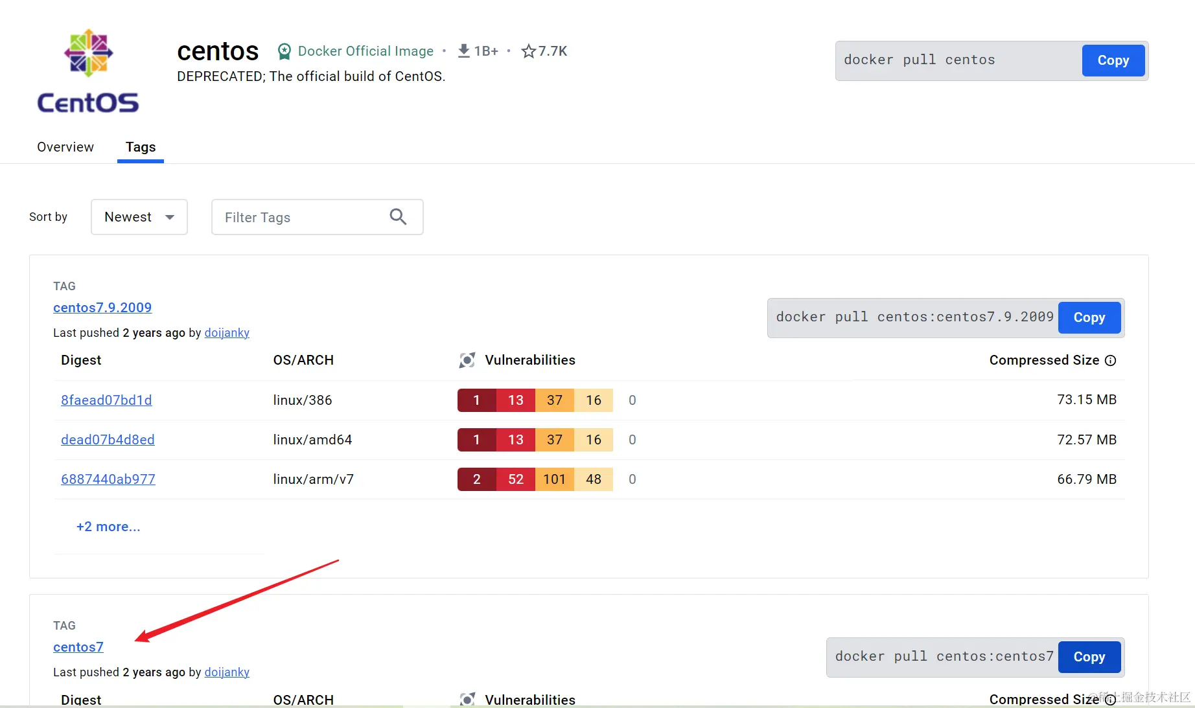Click the 1B+ downloads count

486,51
